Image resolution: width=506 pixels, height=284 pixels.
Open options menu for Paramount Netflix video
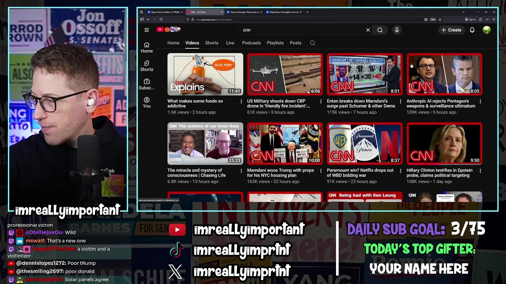(x=400, y=171)
